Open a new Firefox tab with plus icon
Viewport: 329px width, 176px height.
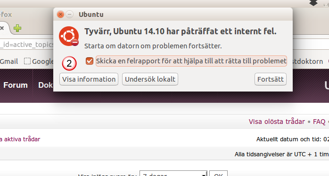pos(17,28)
